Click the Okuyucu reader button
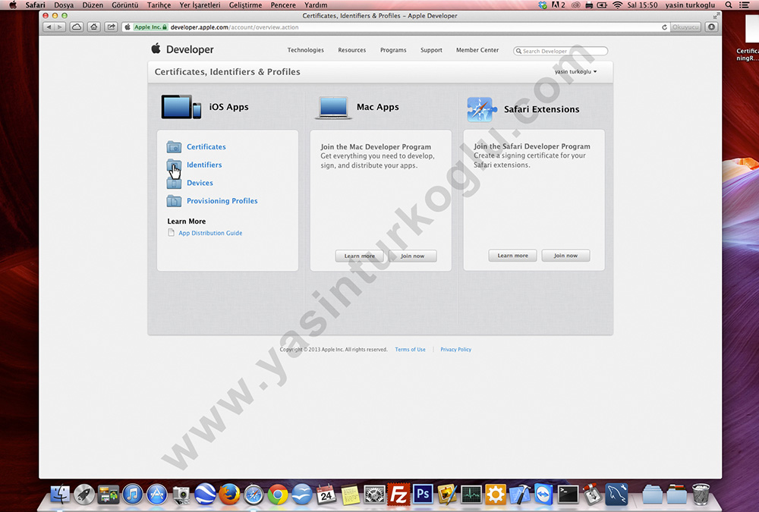The width and height of the screenshot is (759, 512). tap(685, 27)
